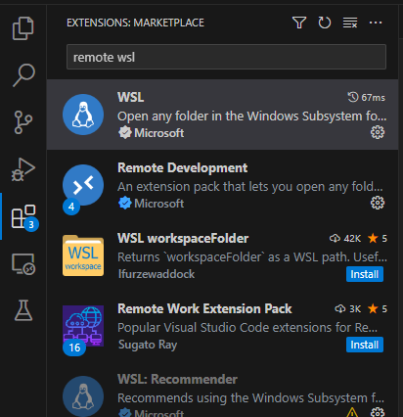403x417 pixels.
Task: Select the WSL extension title
Action: (131, 97)
